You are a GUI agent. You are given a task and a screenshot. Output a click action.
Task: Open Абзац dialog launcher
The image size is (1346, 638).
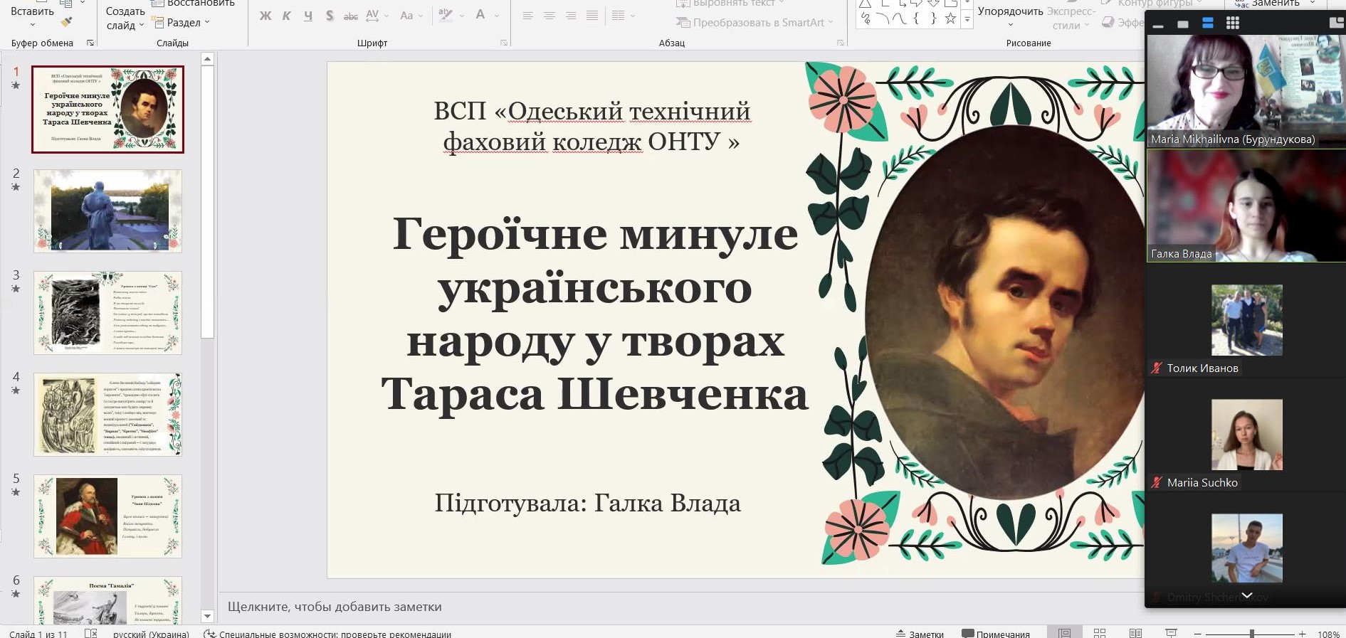[841, 43]
